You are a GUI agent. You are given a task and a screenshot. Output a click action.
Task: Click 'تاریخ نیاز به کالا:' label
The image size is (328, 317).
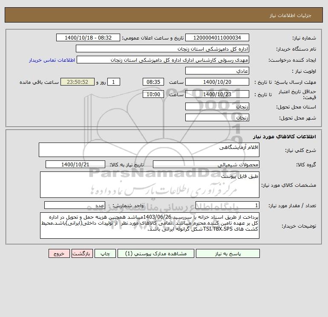click(x=127, y=165)
